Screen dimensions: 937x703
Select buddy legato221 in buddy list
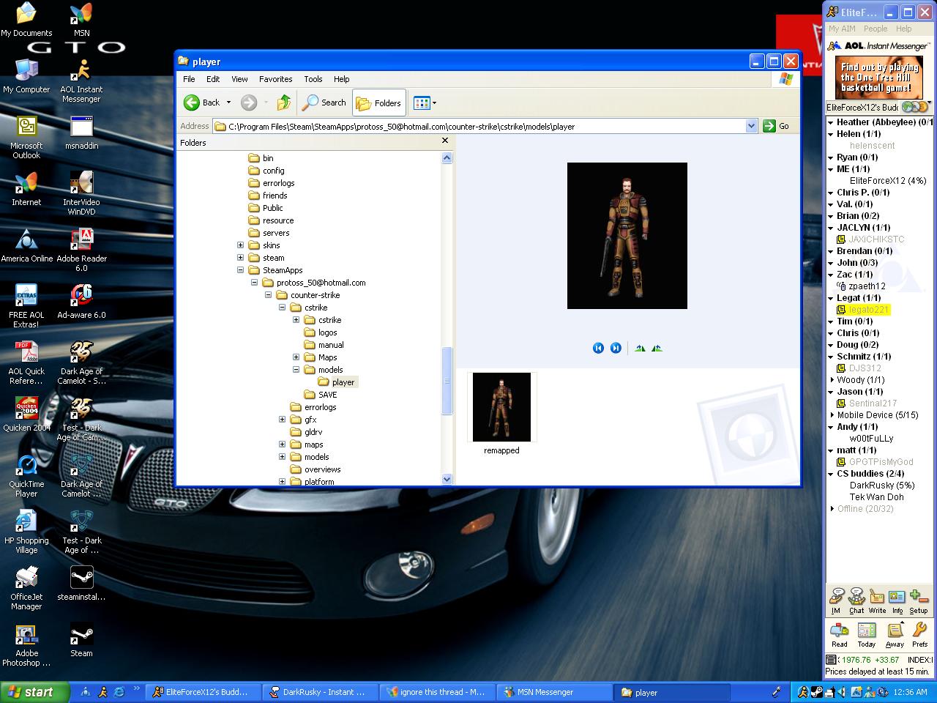pos(868,310)
